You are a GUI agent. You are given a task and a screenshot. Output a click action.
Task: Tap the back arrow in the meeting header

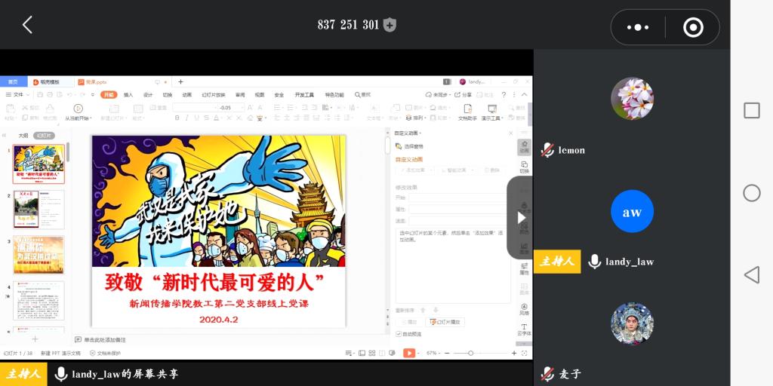pyautogui.click(x=27, y=25)
